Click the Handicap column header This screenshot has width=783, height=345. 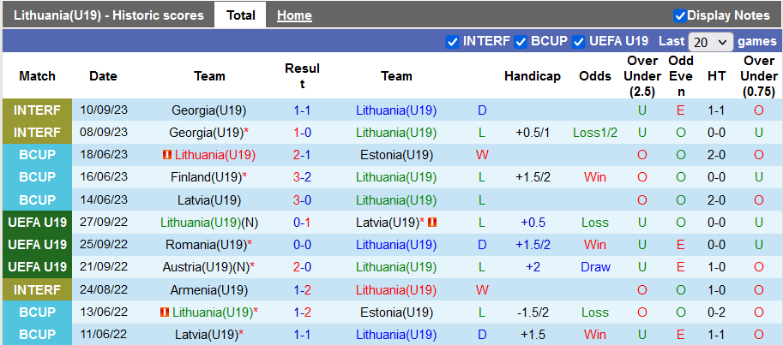532,76
